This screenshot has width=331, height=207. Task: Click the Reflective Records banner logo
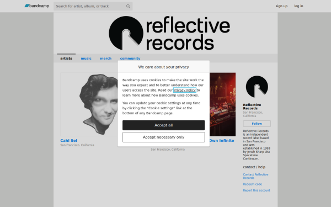[169, 33]
